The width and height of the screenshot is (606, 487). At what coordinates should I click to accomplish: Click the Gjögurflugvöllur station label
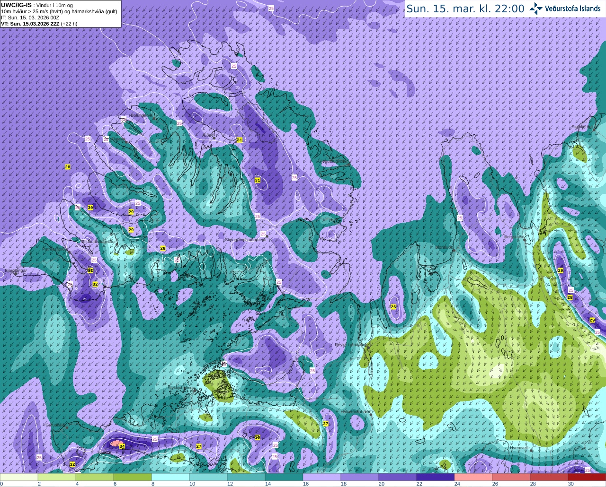coord(334,161)
